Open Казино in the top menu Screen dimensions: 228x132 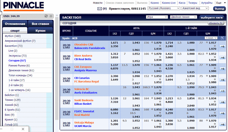tap(155, 3)
